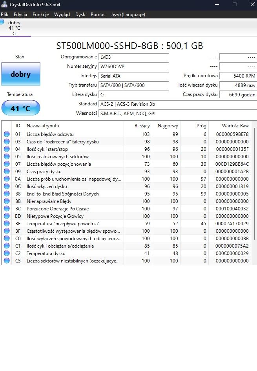Click status orb for Ilość realokowanych sektorów
The width and height of the screenshot is (257, 371).
7,156
